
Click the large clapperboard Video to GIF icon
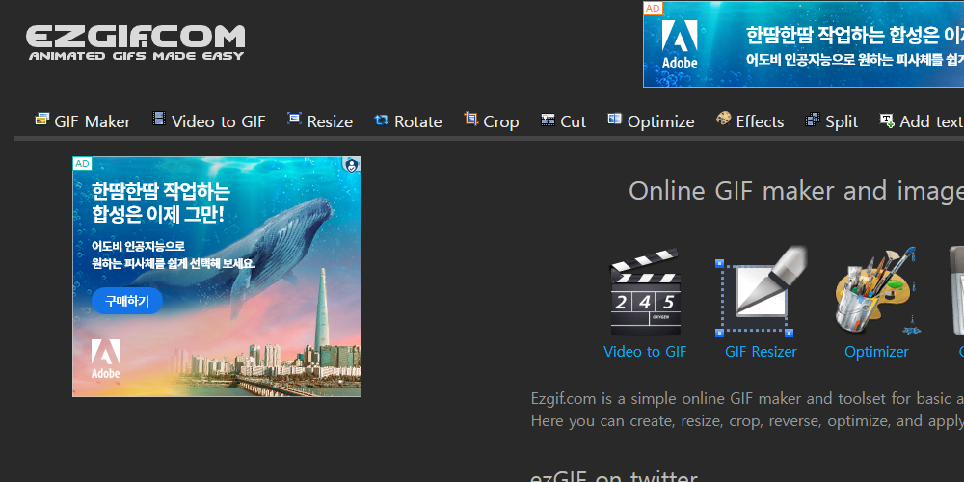point(645,292)
